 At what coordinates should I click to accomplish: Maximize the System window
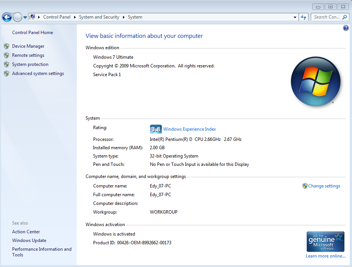click(330, 7)
